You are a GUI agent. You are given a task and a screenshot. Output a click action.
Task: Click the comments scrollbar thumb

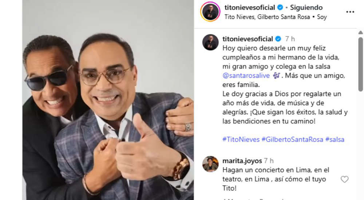(x=360, y=64)
